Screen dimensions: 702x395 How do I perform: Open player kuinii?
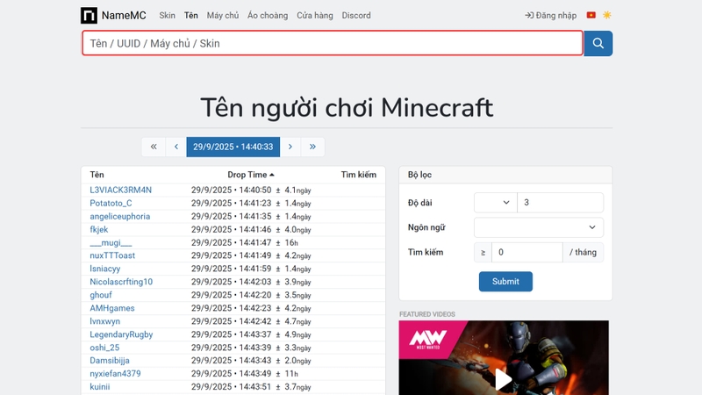tap(100, 387)
